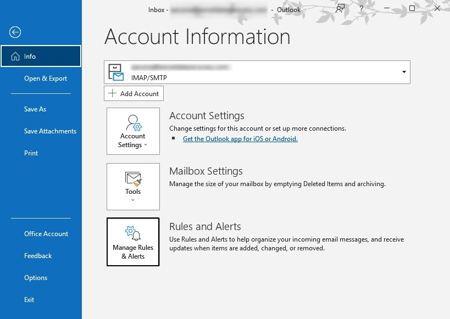Open Outlook Options
The width and height of the screenshot is (450, 319).
pyautogui.click(x=36, y=278)
